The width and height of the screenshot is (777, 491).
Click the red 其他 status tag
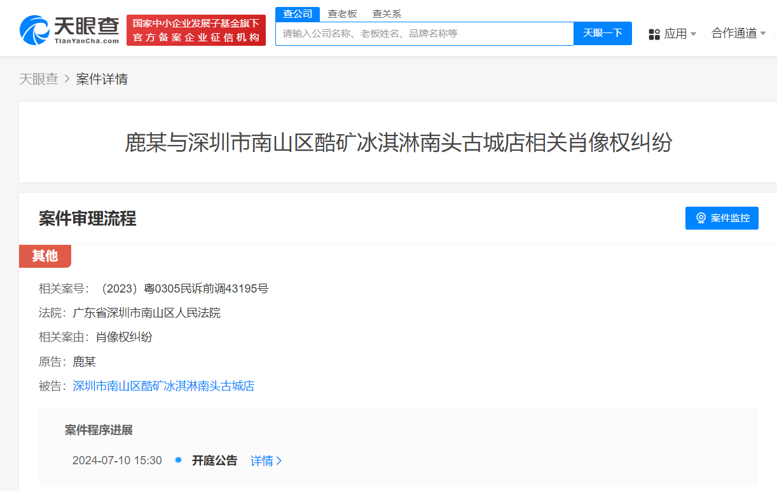[45, 256]
